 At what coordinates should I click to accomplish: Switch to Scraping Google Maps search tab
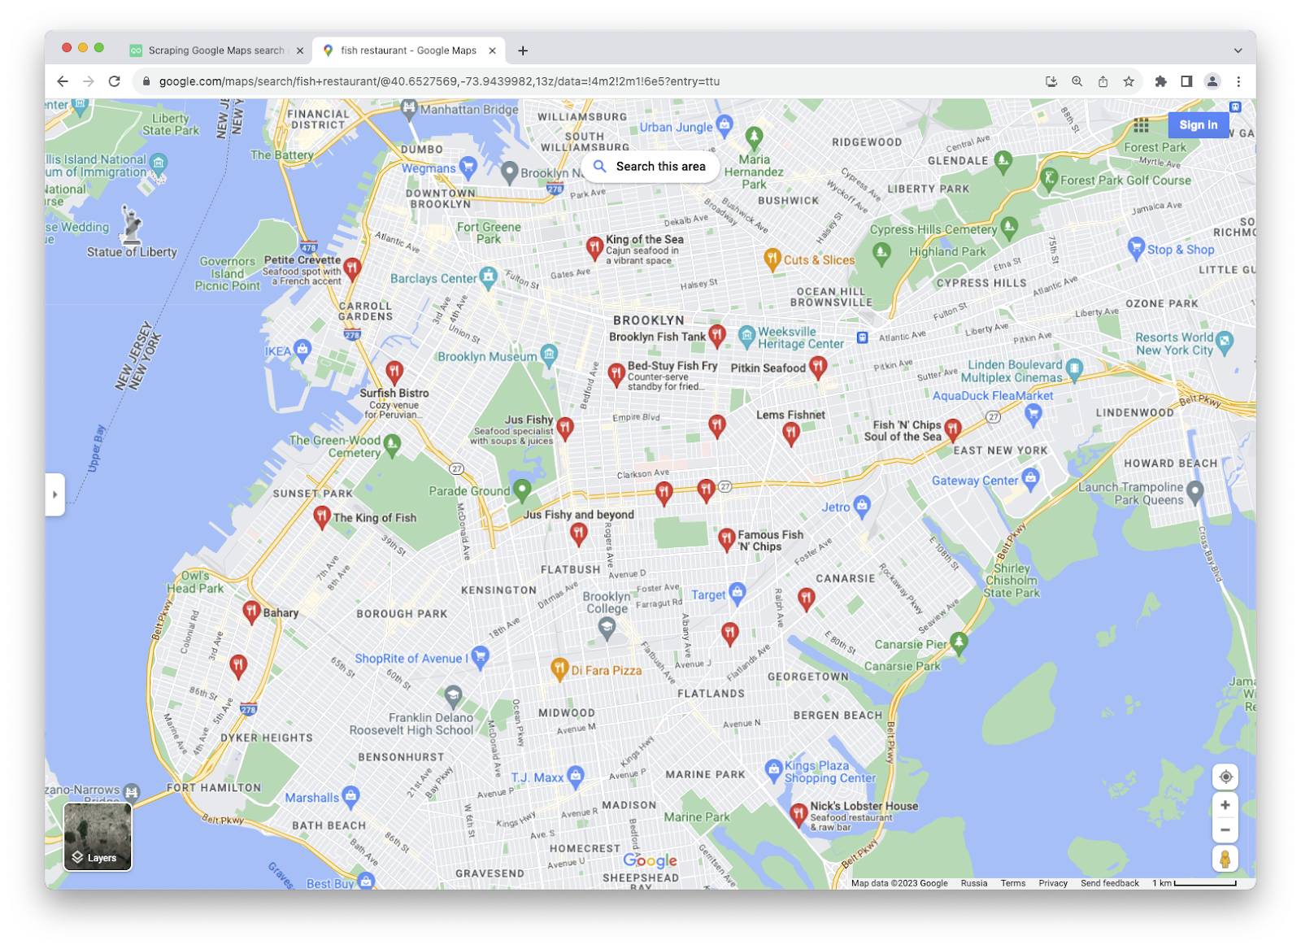click(x=216, y=50)
